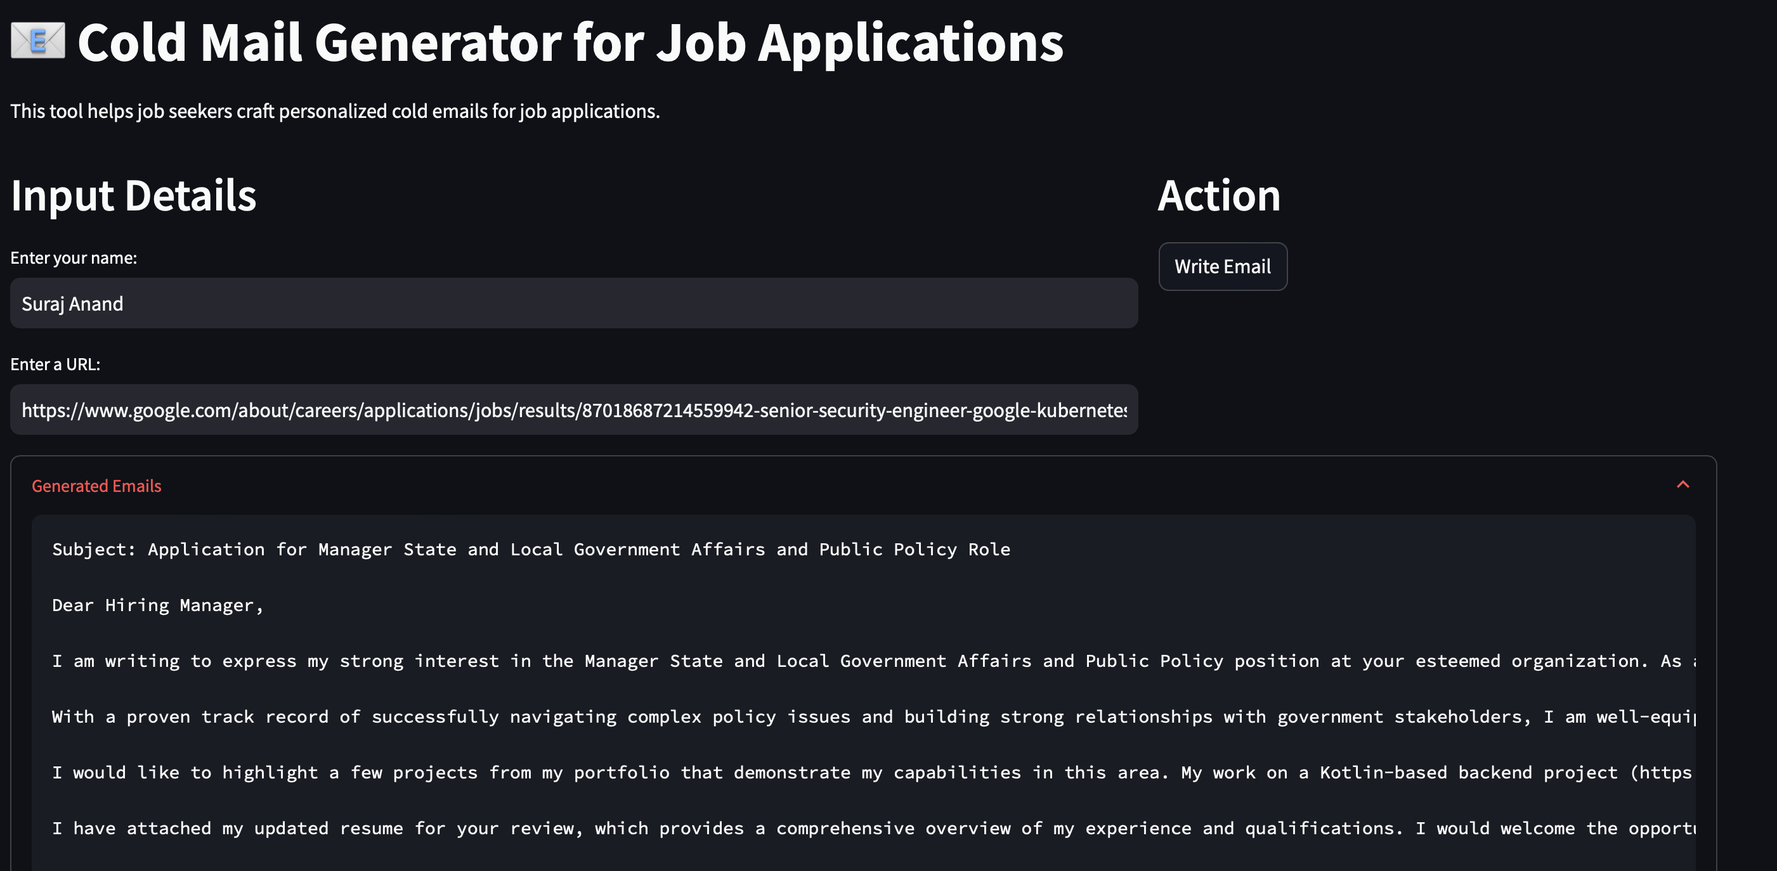Image resolution: width=1777 pixels, height=871 pixels.
Task: Click the envelope email icon in title
Action: (x=38, y=41)
